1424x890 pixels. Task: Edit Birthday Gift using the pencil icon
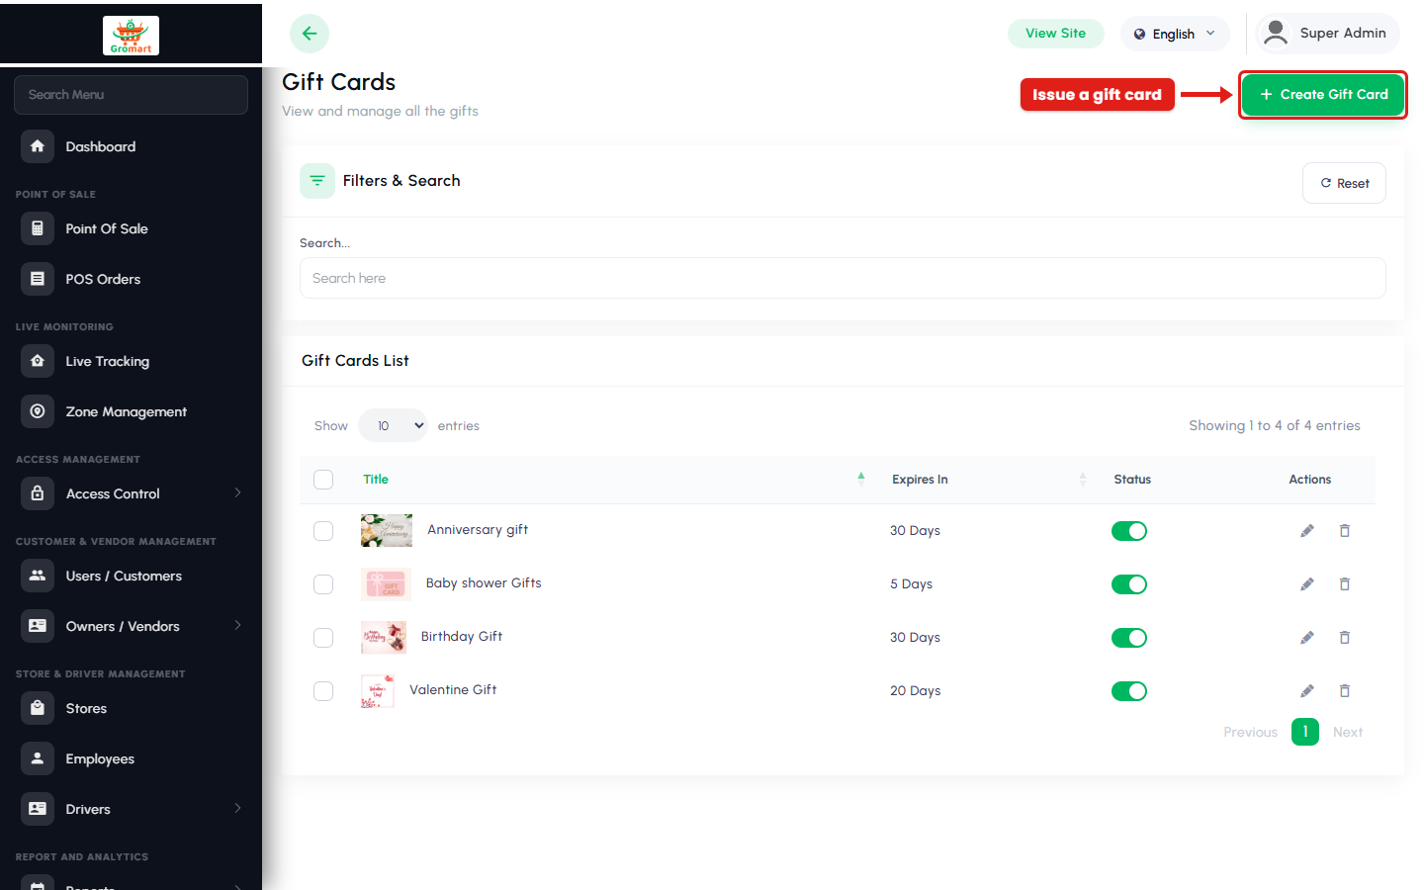click(x=1307, y=638)
